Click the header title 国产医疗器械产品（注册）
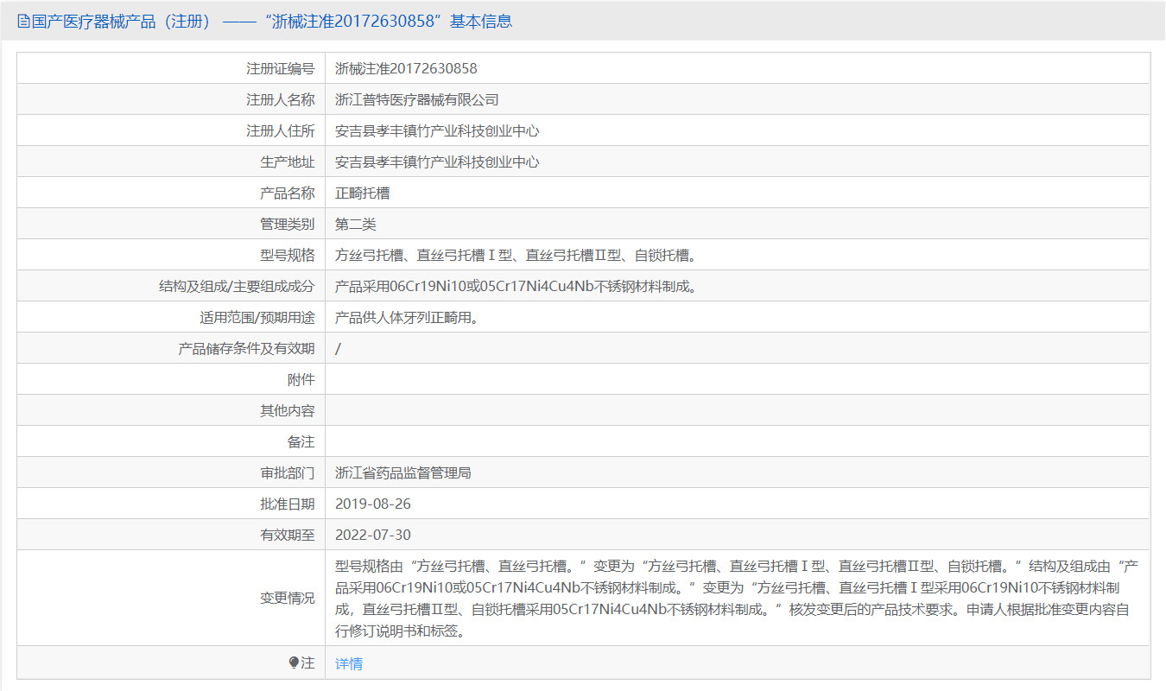 point(121,22)
